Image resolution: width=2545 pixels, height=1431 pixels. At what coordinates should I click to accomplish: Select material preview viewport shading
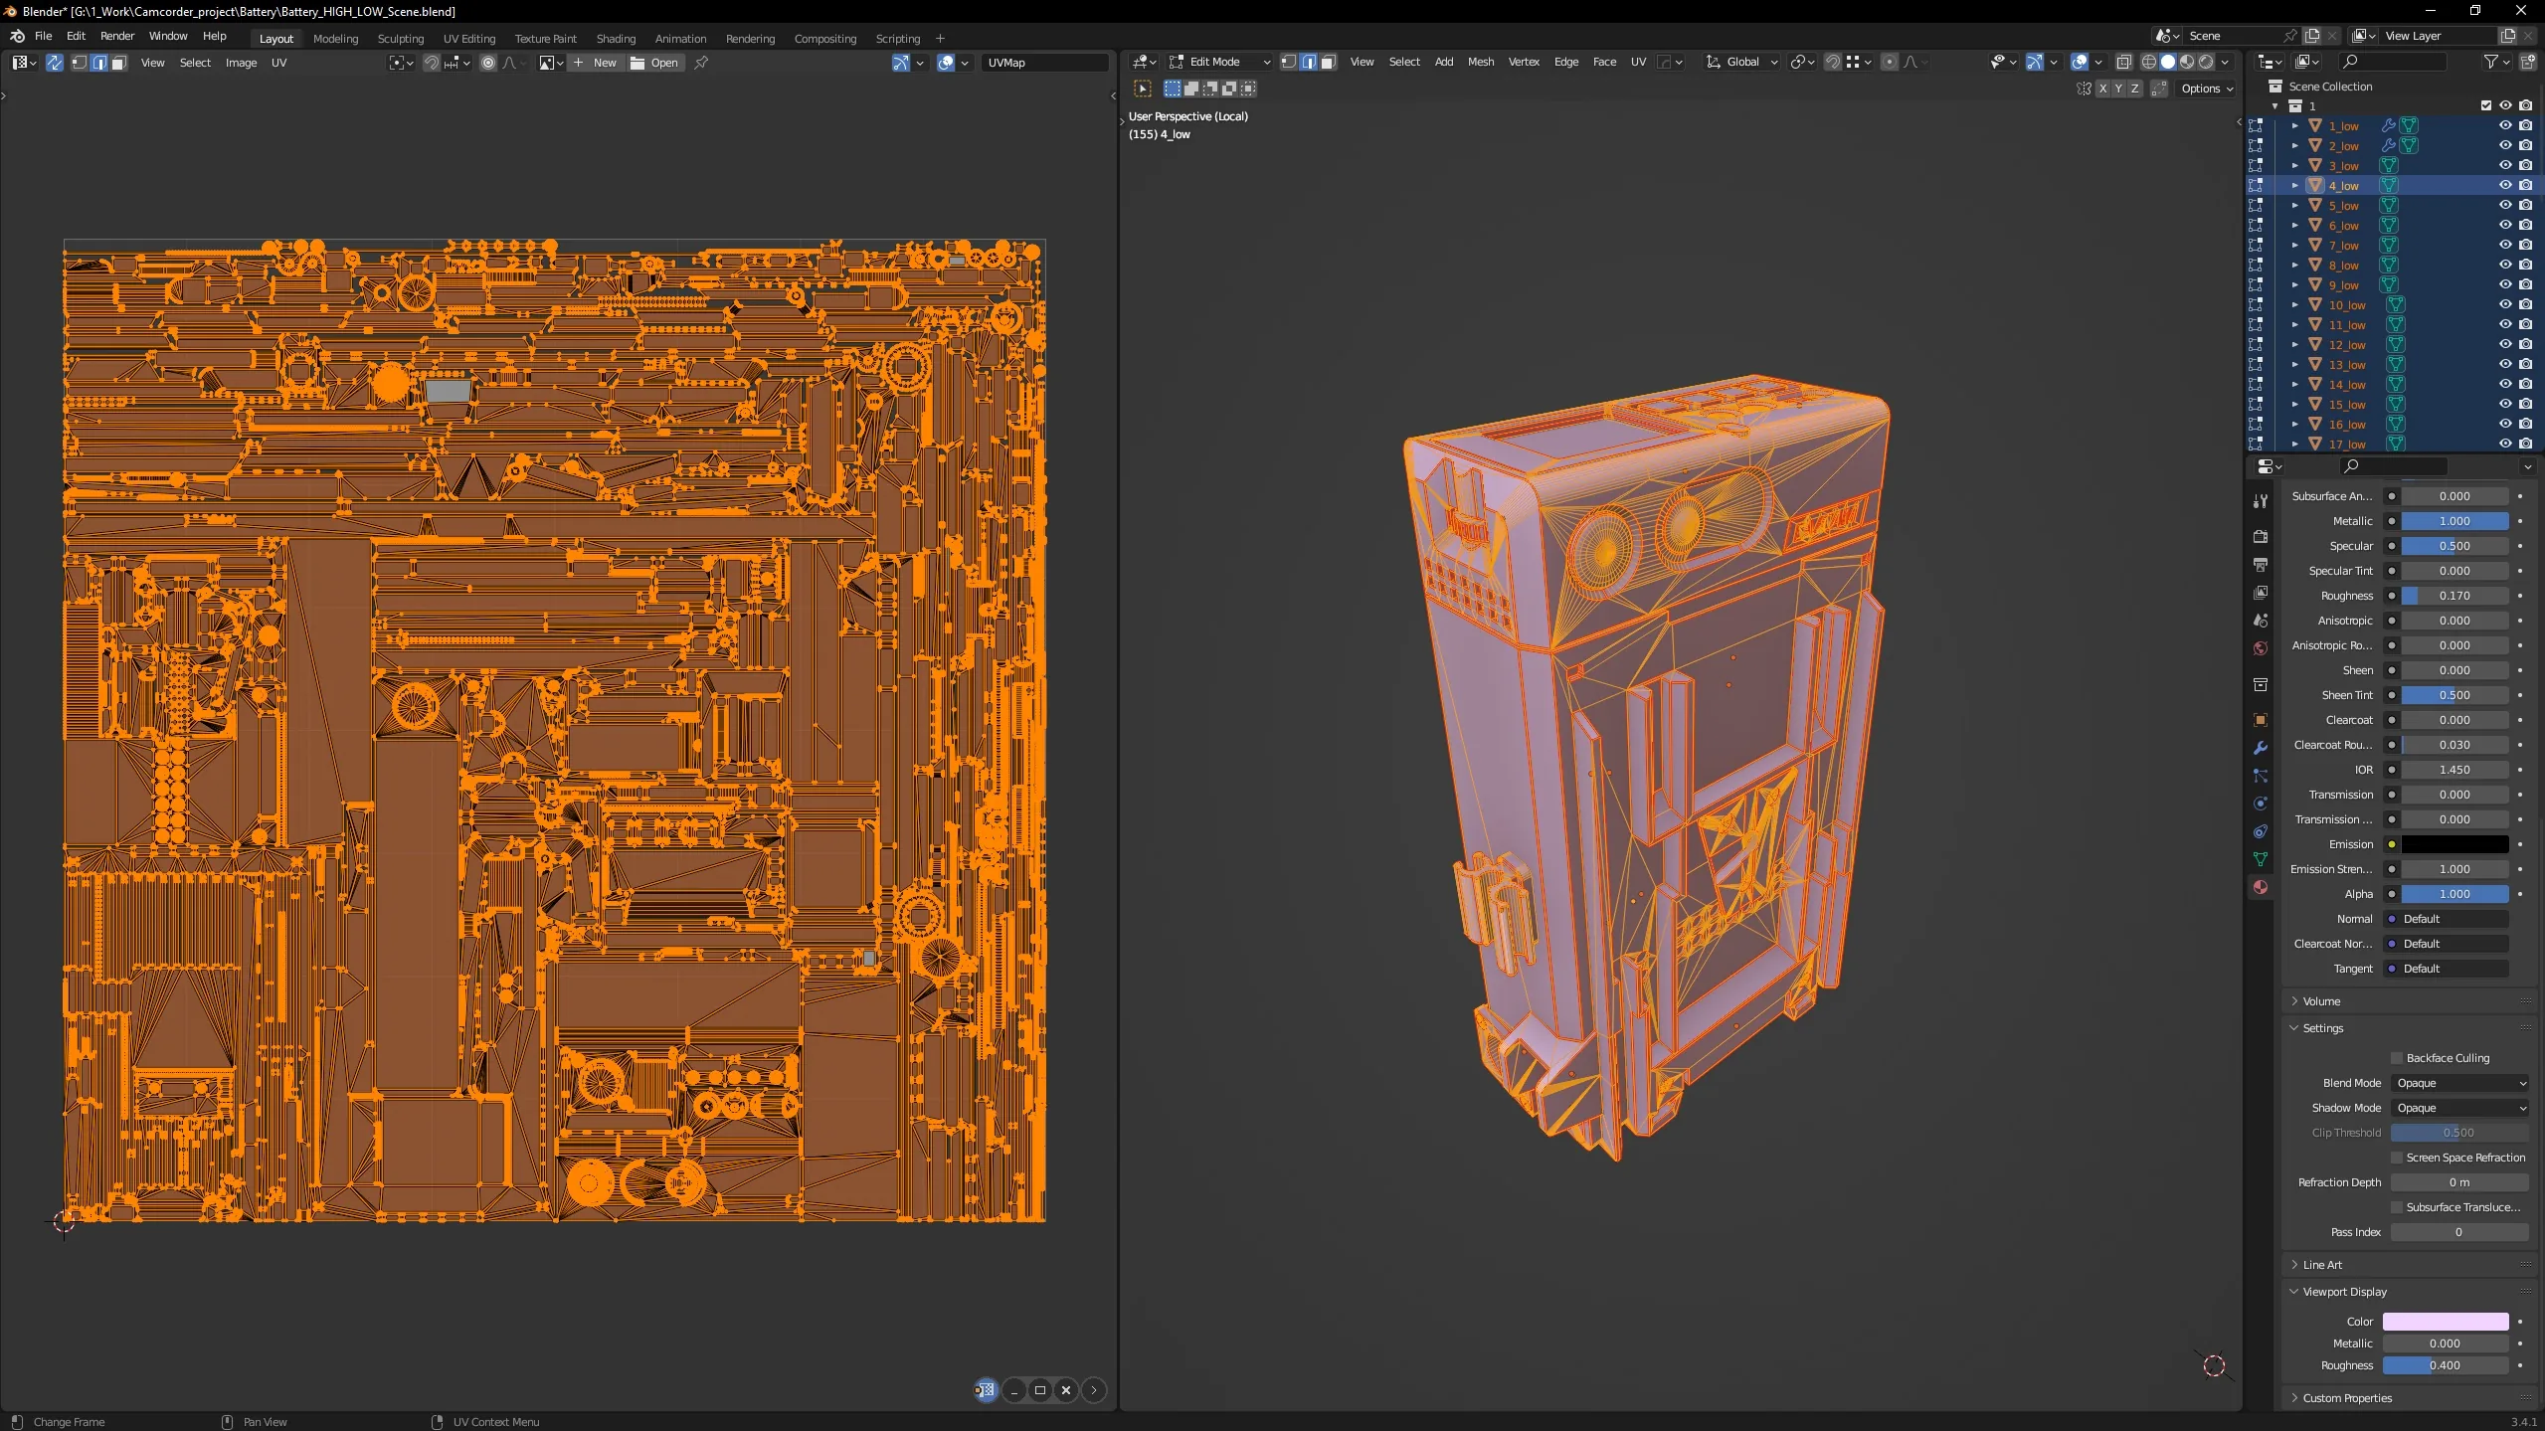2187,62
